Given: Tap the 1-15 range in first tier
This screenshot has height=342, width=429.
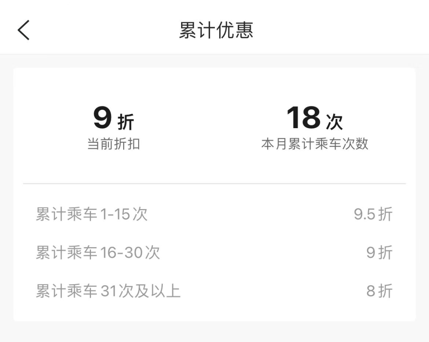Looking at the screenshot, I should (x=115, y=215).
